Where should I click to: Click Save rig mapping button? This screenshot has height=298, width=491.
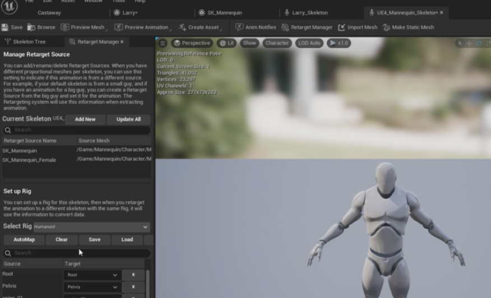pos(95,240)
